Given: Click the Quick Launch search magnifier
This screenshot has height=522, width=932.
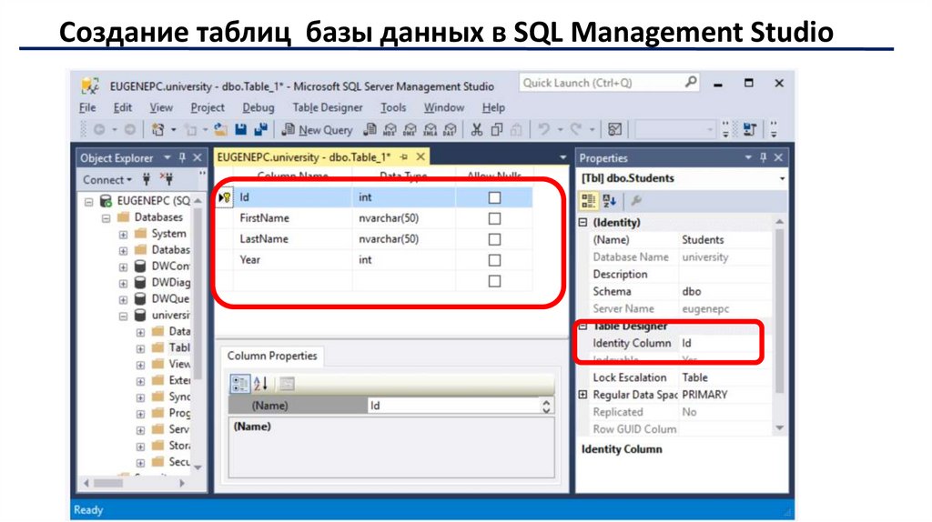Looking at the screenshot, I should click(x=691, y=82).
